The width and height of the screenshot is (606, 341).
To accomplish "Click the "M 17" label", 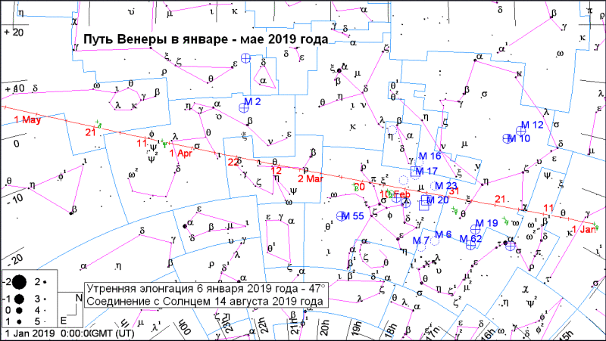I will [426, 171].
